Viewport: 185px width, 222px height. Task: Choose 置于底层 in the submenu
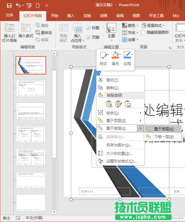[163, 129]
